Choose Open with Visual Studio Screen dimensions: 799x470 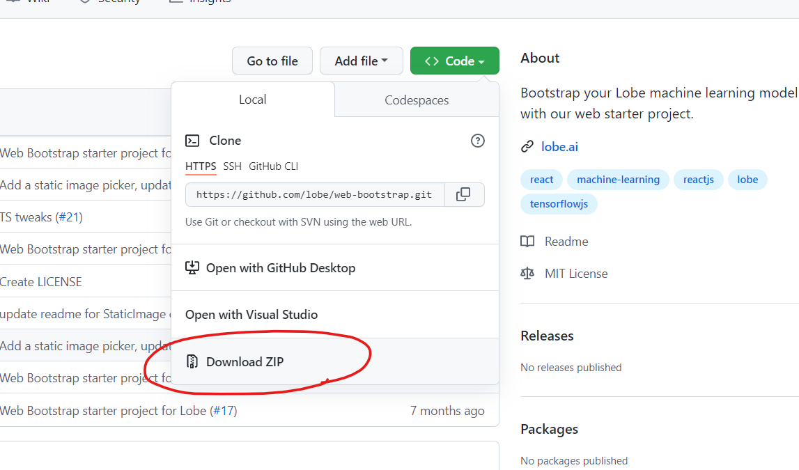tap(335, 315)
